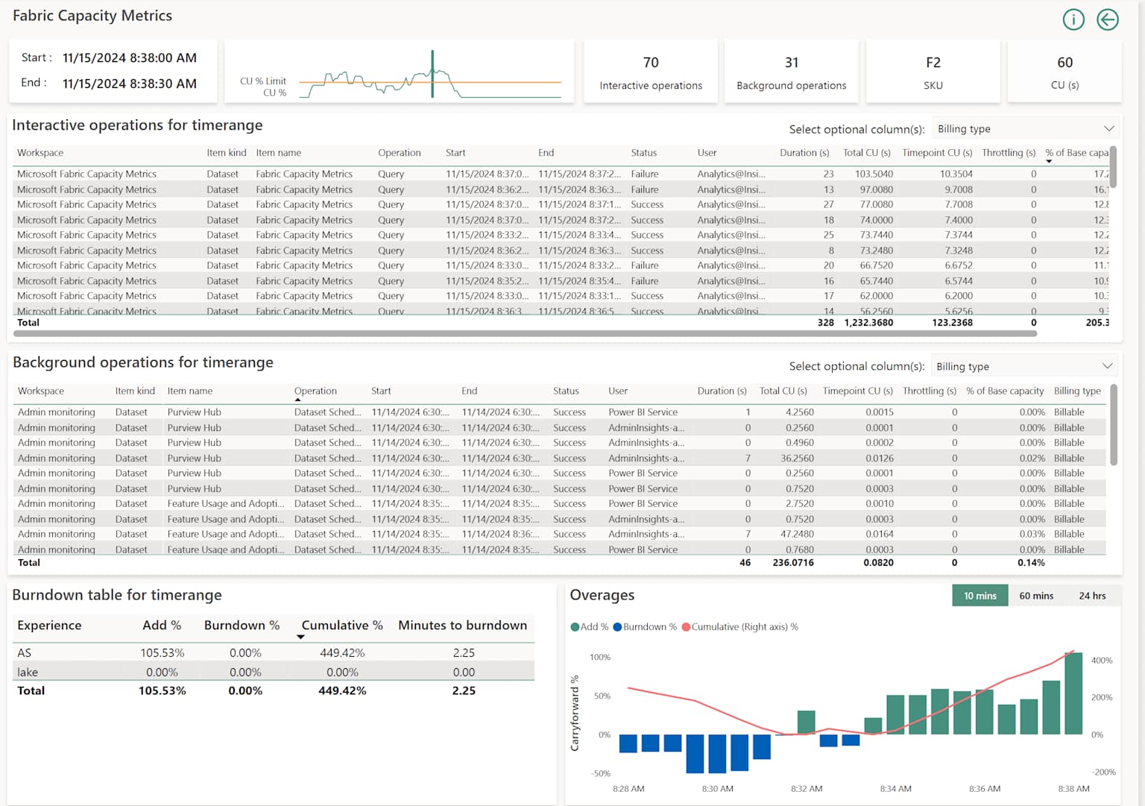Sort burndown table by Minutes to burndown

point(462,625)
